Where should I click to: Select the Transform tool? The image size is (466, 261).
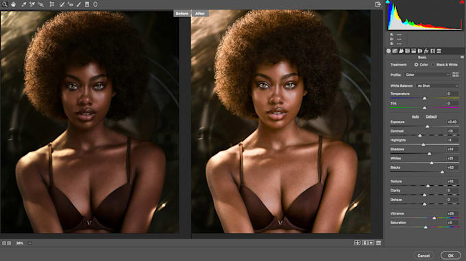click(x=51, y=5)
